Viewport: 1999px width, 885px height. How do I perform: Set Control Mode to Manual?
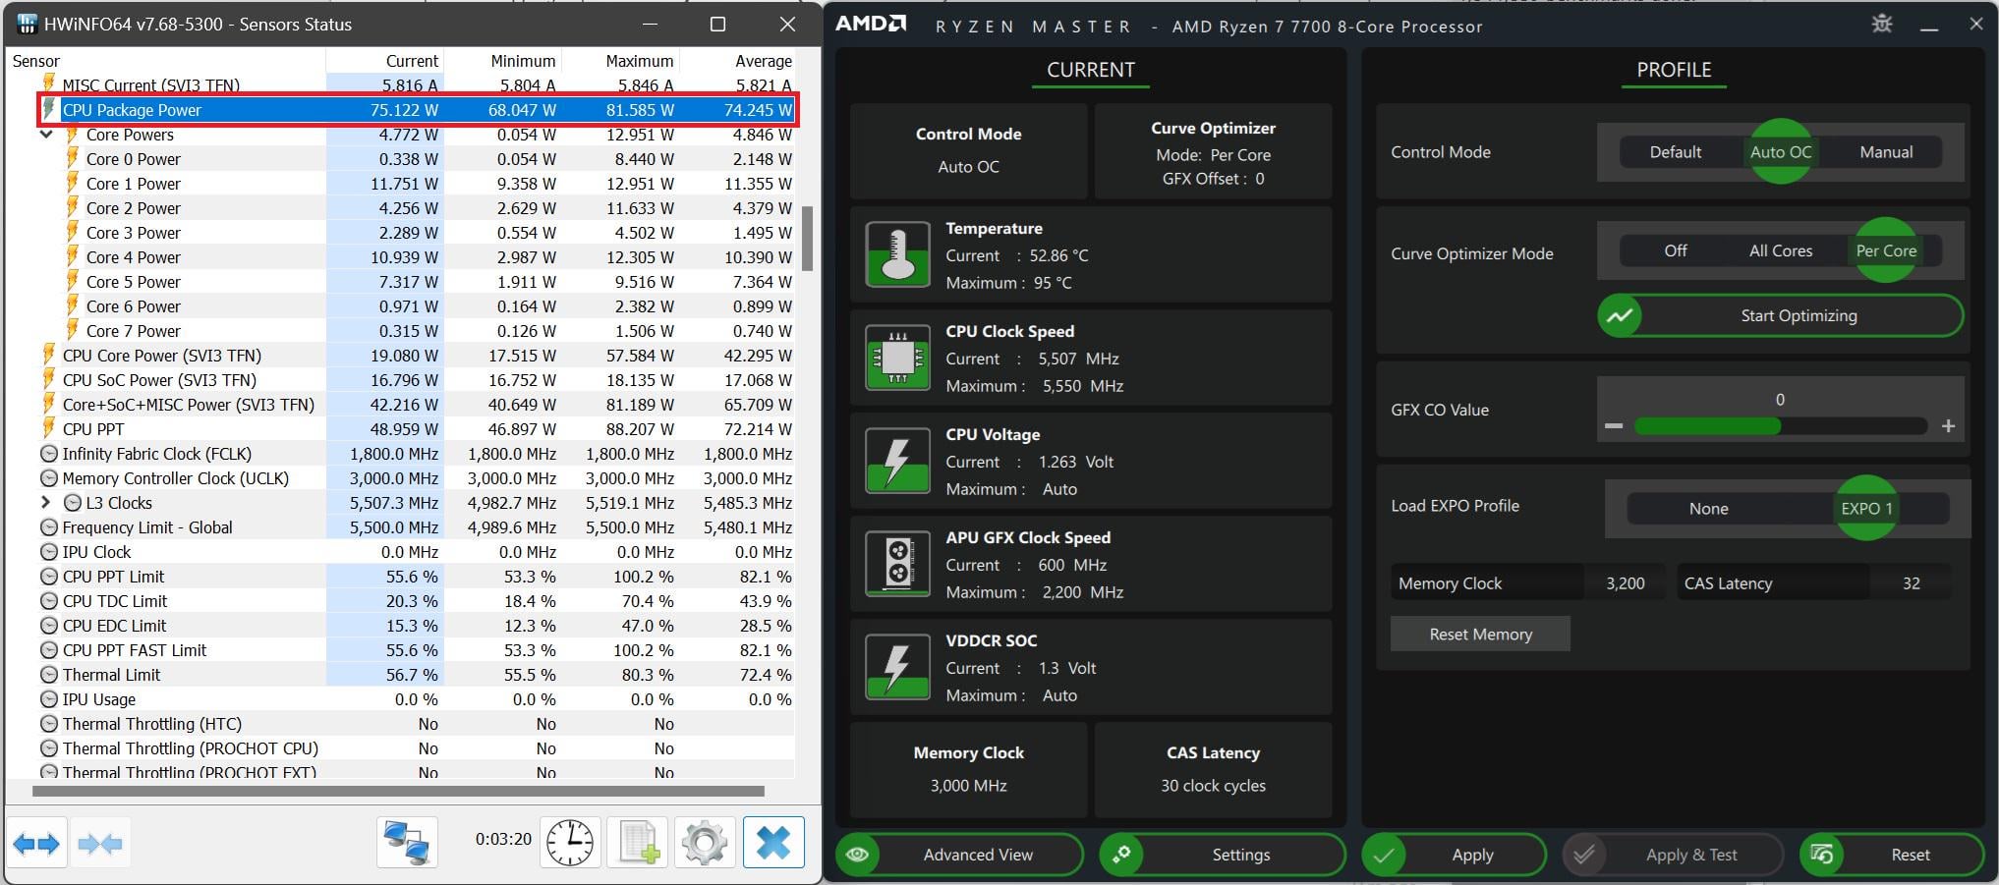coord(1886,152)
